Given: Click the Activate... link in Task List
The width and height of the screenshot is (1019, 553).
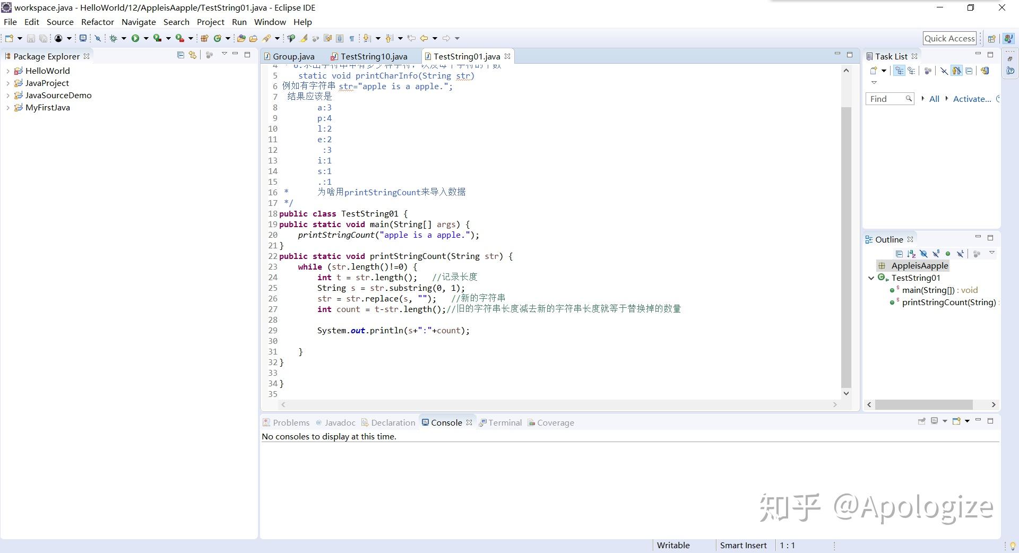Looking at the screenshot, I should (x=972, y=99).
